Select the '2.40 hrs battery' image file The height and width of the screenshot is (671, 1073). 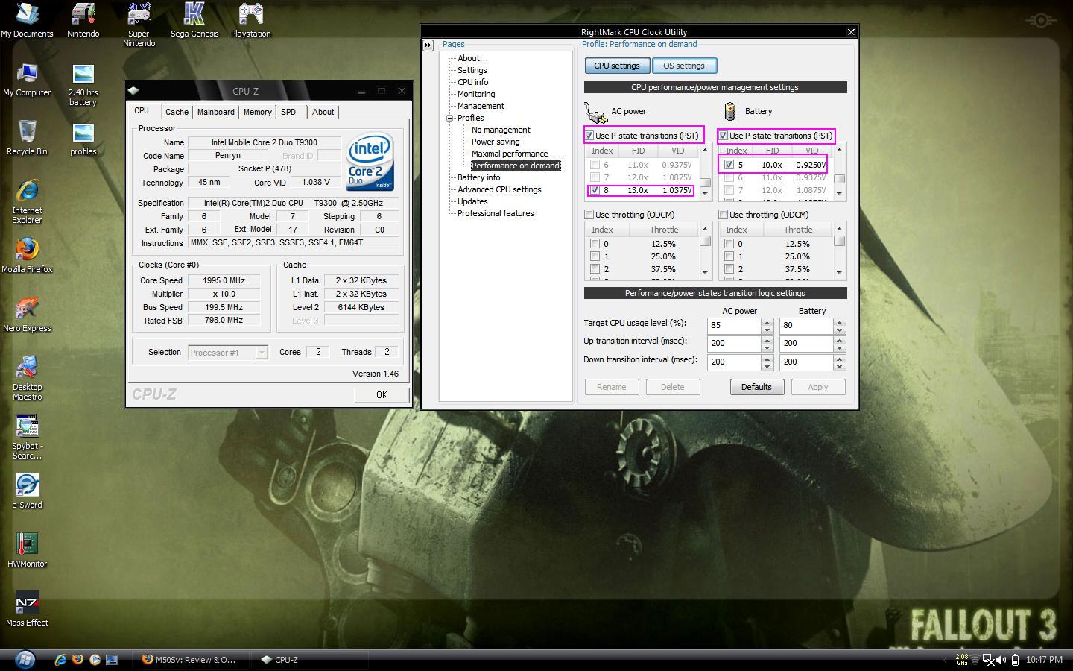83,84
